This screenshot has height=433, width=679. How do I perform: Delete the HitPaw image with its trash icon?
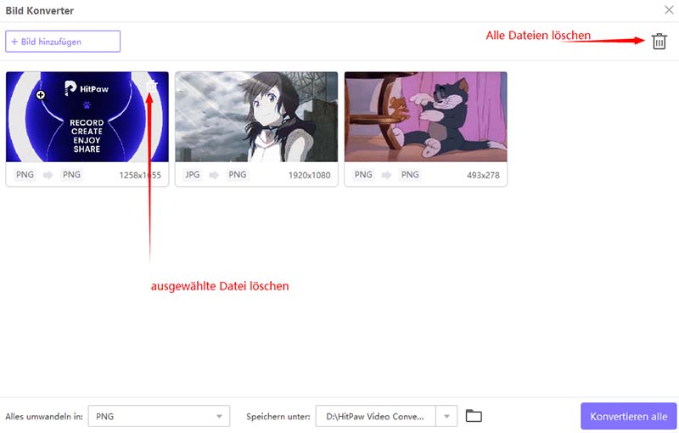click(x=152, y=86)
